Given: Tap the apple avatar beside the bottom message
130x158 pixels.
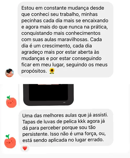Looking at the screenshot, I should click(x=10, y=141).
